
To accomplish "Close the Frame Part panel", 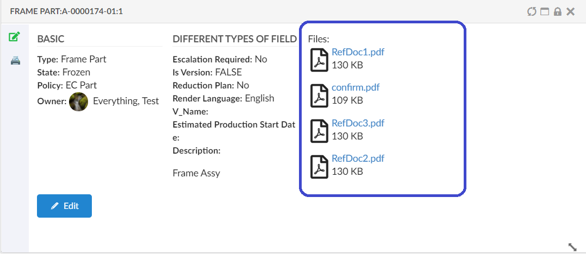I will pos(570,11).
